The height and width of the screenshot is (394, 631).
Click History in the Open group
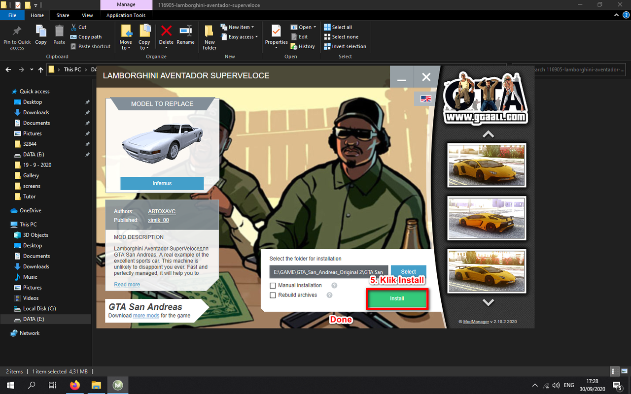coord(303,46)
